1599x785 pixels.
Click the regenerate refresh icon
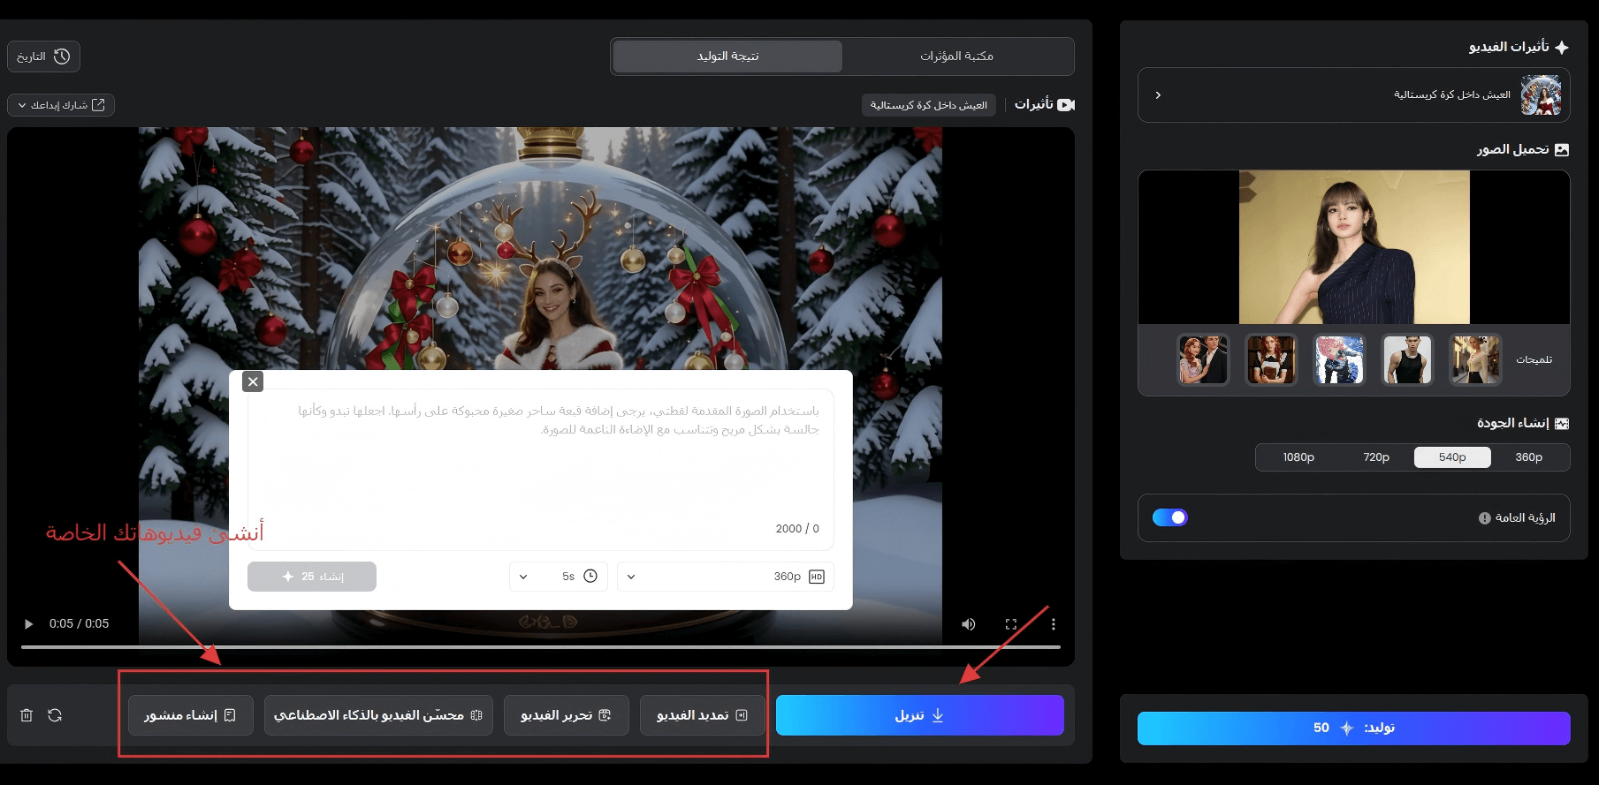click(55, 715)
